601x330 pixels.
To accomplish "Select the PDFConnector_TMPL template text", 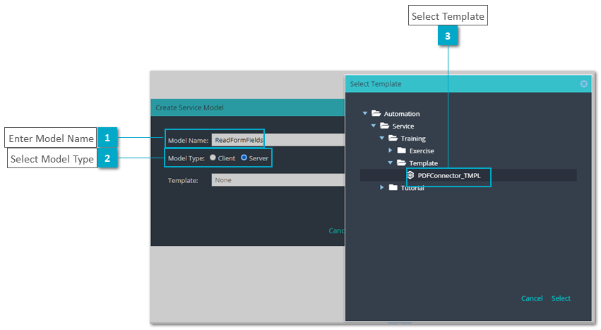I will click(x=449, y=175).
